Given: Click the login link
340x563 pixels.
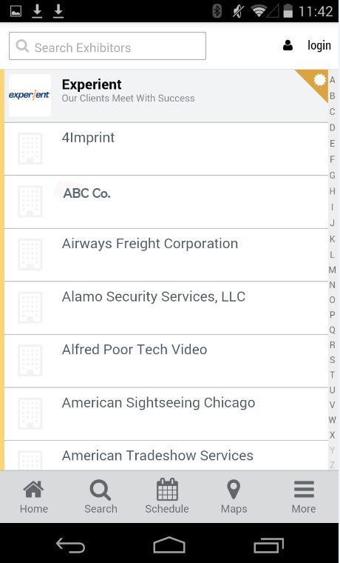Looking at the screenshot, I should (x=319, y=46).
